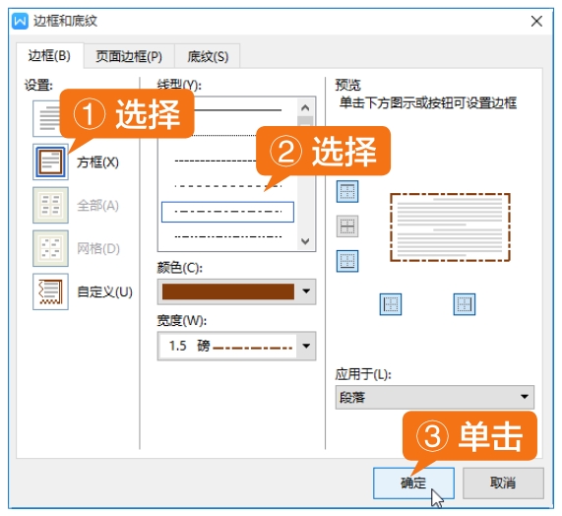Open the 颜色(C) color dropdown arrow
Viewport: 562px width, 516px height.
[x=306, y=291]
